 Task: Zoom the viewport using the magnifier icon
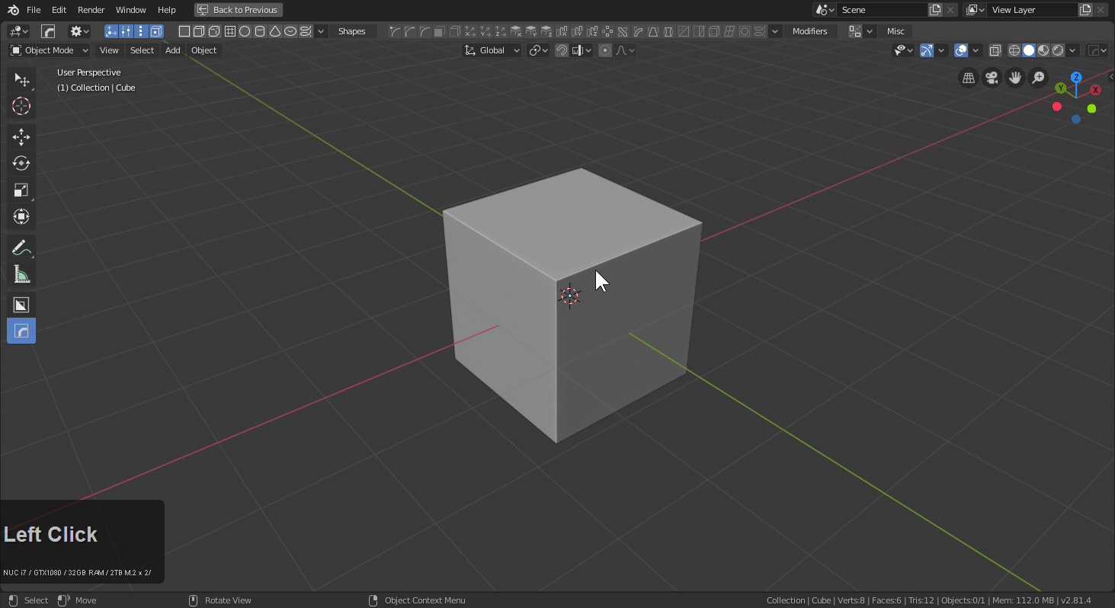pos(1038,78)
